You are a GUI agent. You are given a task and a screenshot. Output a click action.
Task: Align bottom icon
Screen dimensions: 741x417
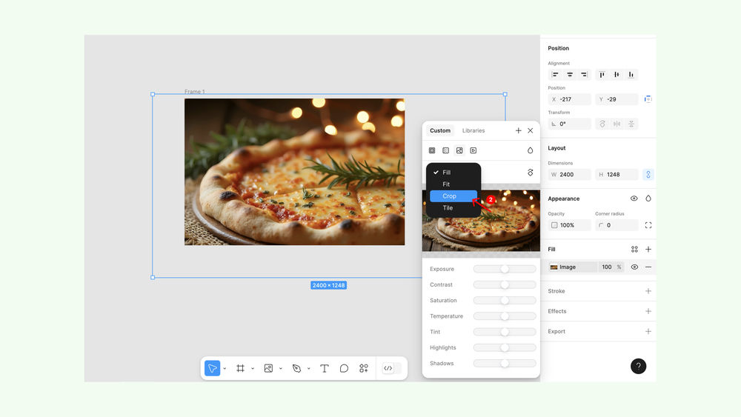(631, 75)
